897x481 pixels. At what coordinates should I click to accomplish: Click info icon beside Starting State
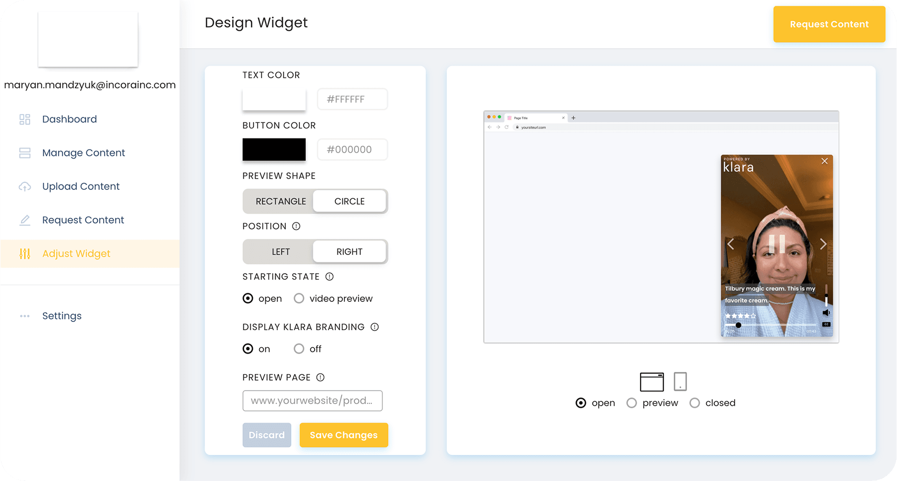coord(329,276)
